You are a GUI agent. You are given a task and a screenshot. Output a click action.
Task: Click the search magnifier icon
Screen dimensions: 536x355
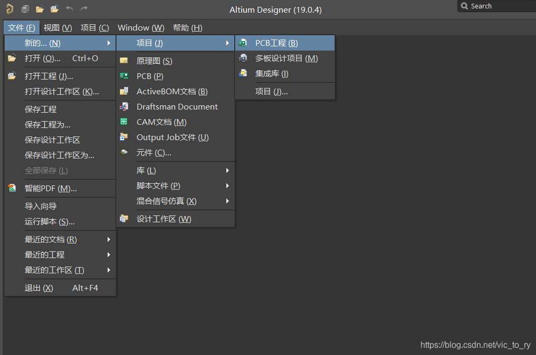[x=464, y=6]
